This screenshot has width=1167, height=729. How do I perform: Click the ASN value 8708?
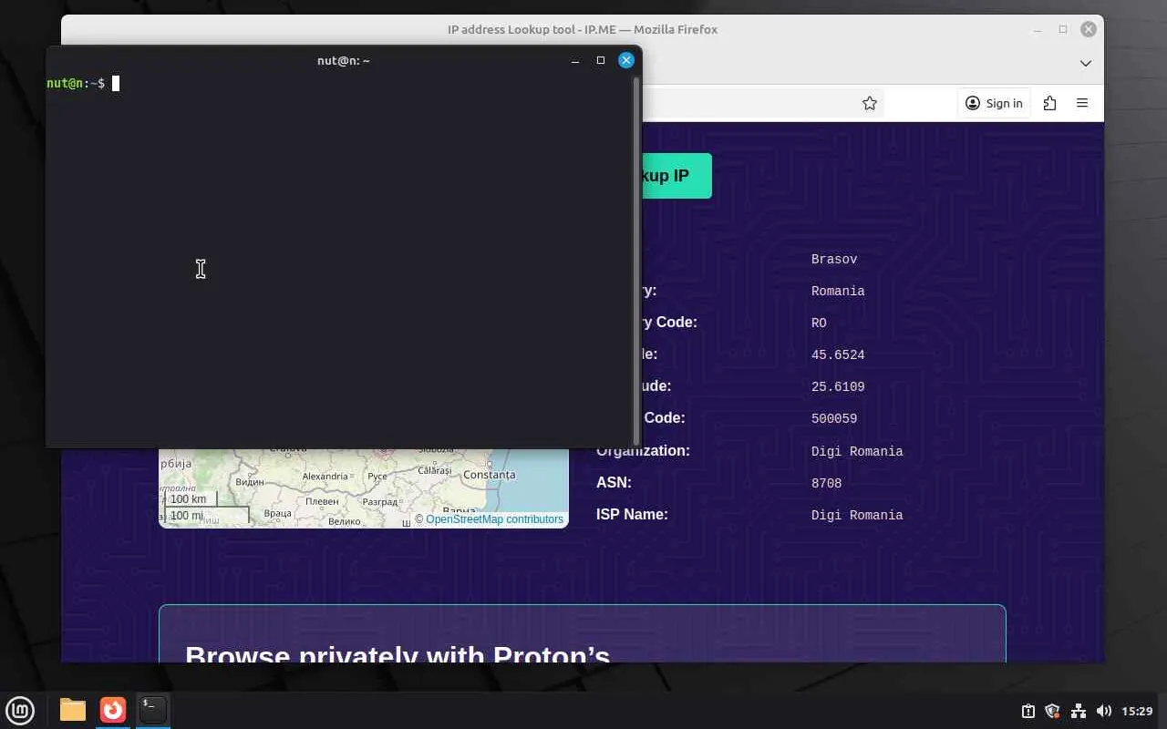click(x=826, y=484)
